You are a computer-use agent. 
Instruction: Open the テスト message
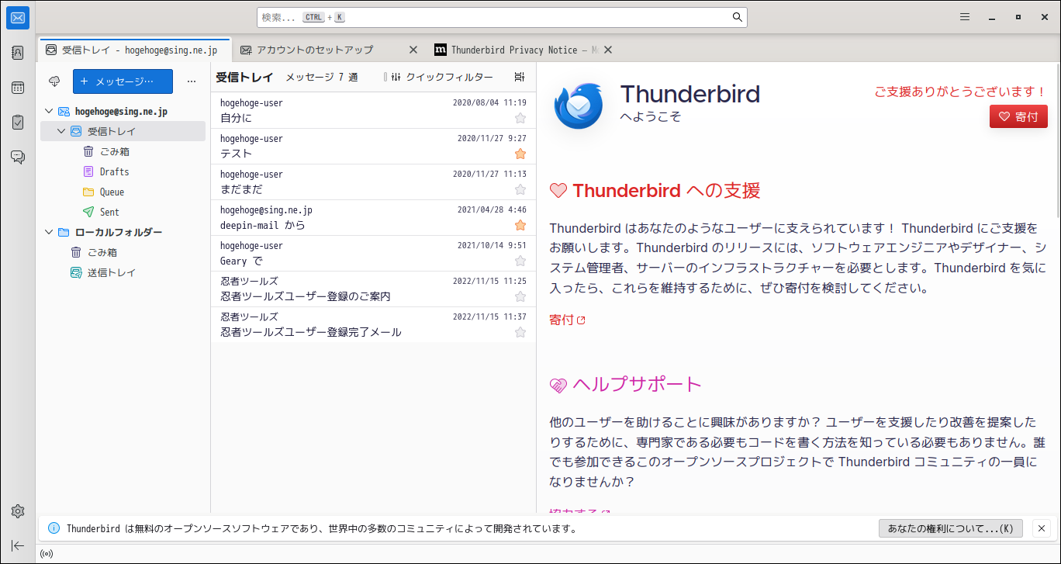pyautogui.click(x=373, y=146)
